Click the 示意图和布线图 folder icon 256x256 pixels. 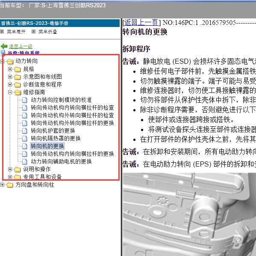click(18, 77)
